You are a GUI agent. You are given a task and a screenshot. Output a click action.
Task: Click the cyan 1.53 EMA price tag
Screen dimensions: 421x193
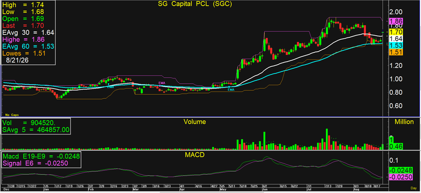coord(396,46)
